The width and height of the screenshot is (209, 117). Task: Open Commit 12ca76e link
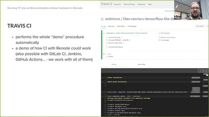coord(114,37)
